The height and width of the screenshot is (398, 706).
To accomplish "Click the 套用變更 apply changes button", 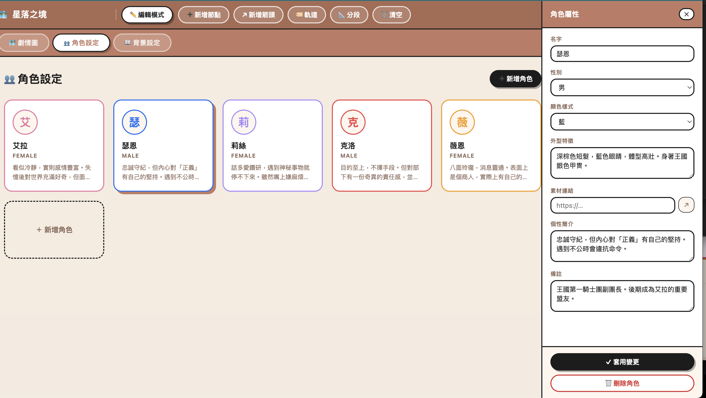I will pyautogui.click(x=622, y=362).
